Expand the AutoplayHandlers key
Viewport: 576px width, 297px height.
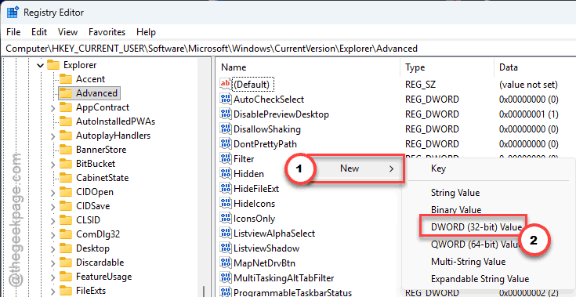53,136
